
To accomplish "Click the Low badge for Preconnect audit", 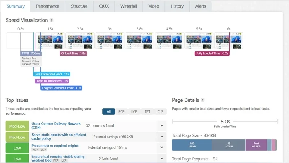I will [x=17, y=148].
